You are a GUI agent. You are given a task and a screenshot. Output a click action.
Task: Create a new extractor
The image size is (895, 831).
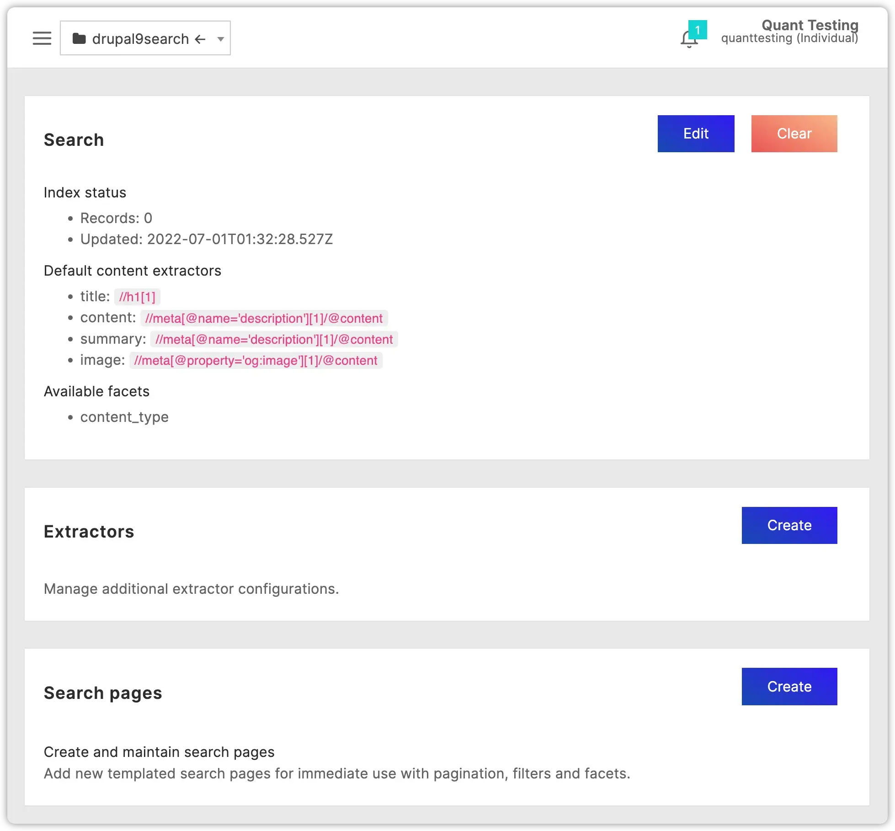coord(789,525)
